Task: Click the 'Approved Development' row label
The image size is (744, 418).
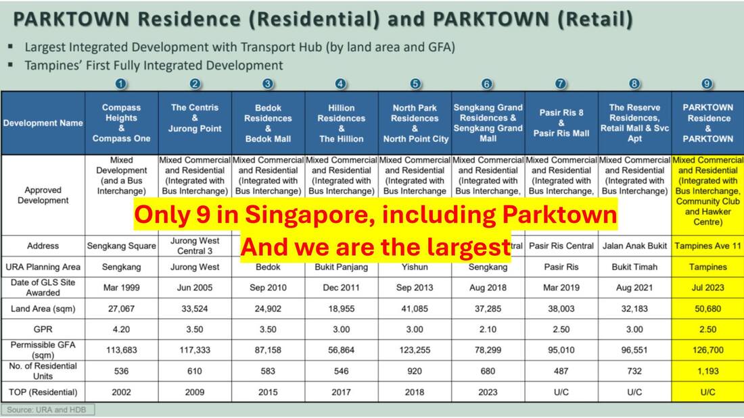Action: coord(43,195)
